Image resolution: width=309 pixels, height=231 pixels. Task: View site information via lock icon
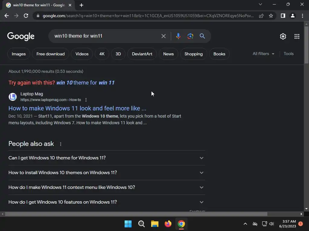click(x=38, y=16)
